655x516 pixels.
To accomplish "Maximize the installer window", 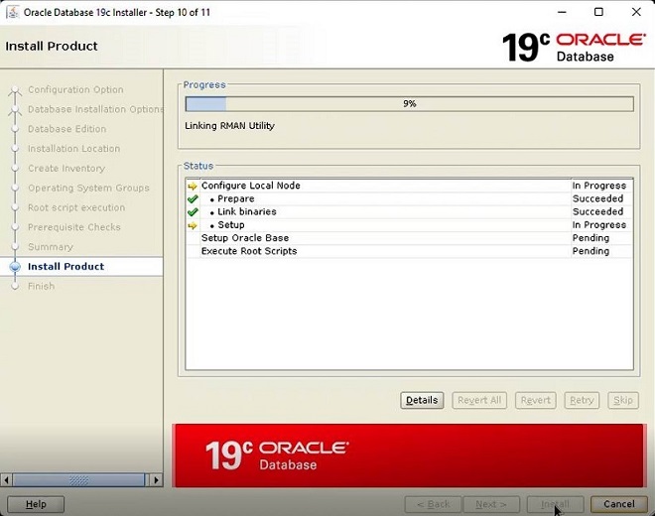I will pyautogui.click(x=598, y=12).
